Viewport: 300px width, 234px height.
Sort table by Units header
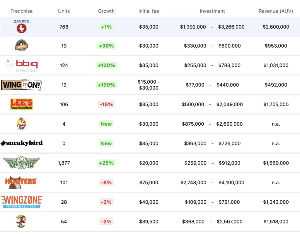tap(64, 11)
